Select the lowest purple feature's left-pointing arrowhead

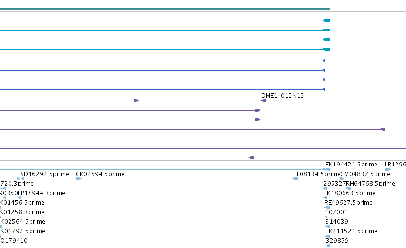click(x=252, y=158)
